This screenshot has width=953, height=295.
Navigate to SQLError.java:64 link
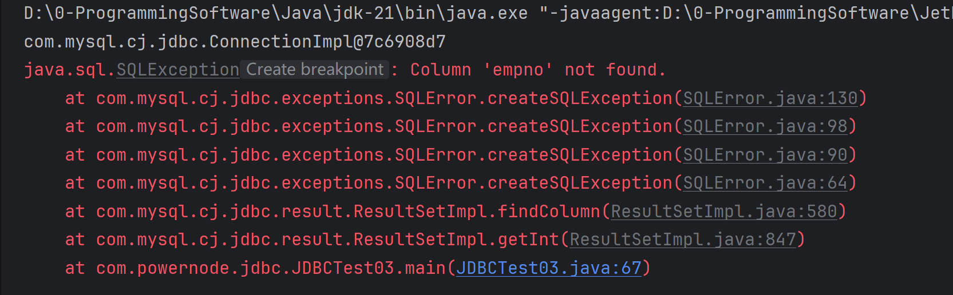pos(765,183)
